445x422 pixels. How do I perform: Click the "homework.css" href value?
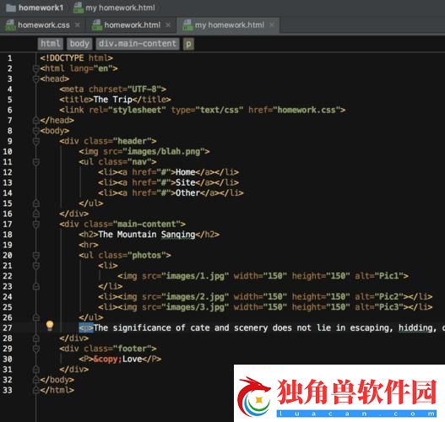(x=307, y=110)
